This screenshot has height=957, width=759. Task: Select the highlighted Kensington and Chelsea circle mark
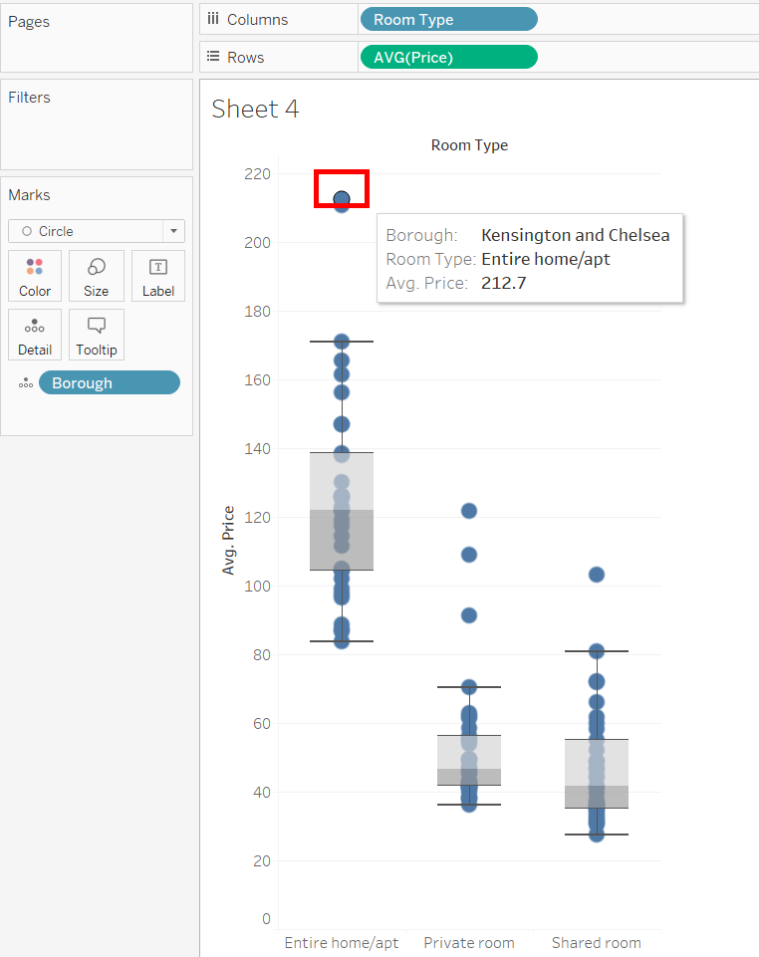(x=342, y=198)
